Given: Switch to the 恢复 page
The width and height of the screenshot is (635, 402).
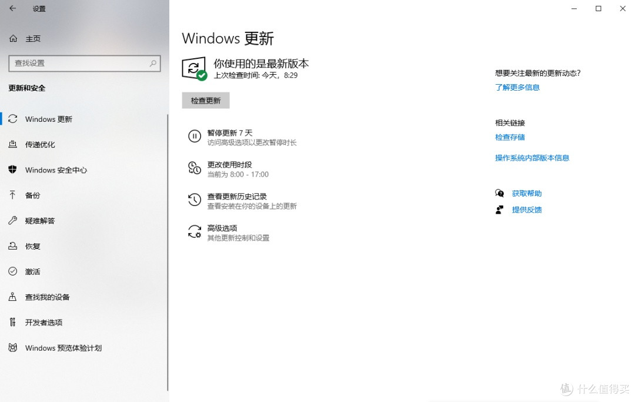Looking at the screenshot, I should click(x=32, y=246).
